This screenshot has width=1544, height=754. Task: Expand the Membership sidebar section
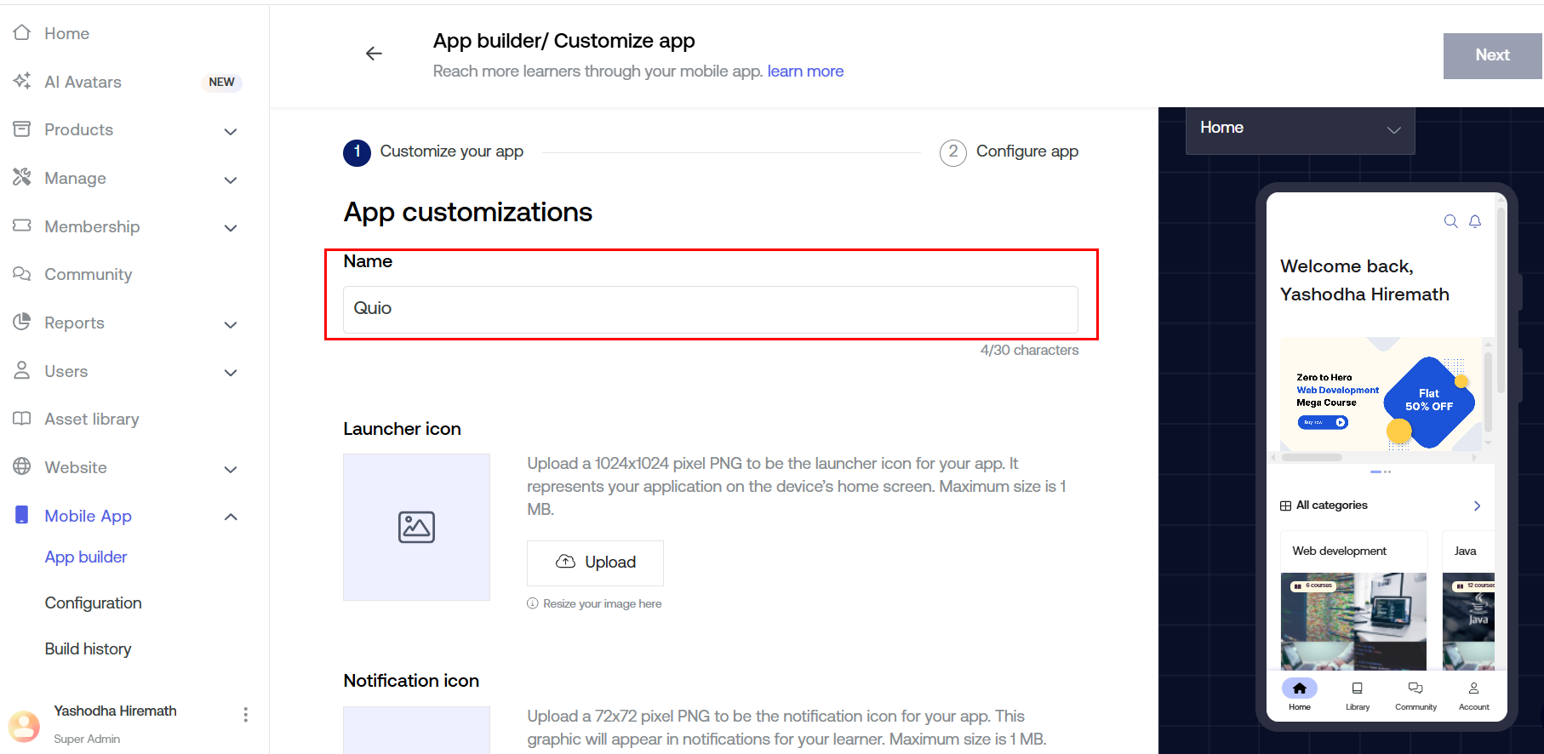[x=230, y=227]
